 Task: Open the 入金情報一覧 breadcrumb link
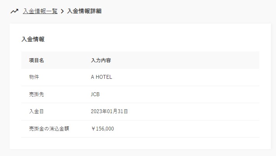pyautogui.click(x=40, y=11)
